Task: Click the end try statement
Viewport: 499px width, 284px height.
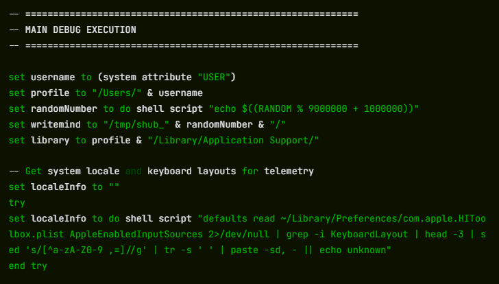Action: point(28,265)
